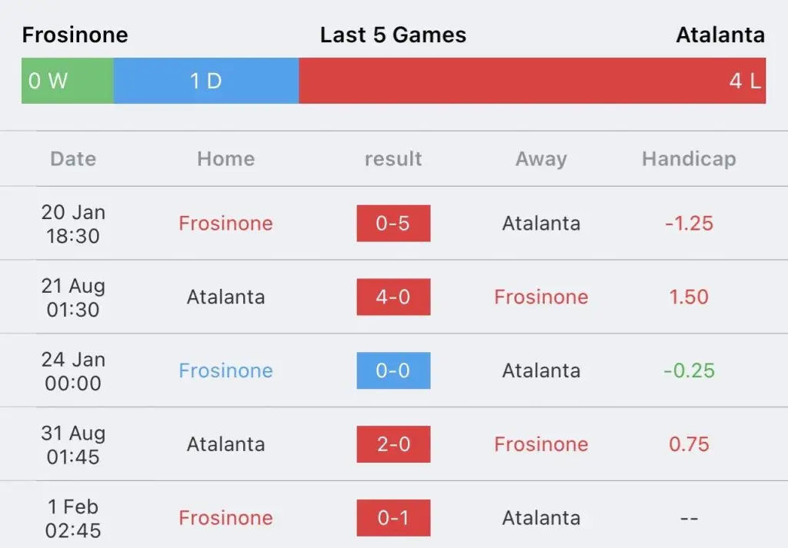Open the 0-5 result badge
The image size is (788, 548).
click(x=393, y=224)
